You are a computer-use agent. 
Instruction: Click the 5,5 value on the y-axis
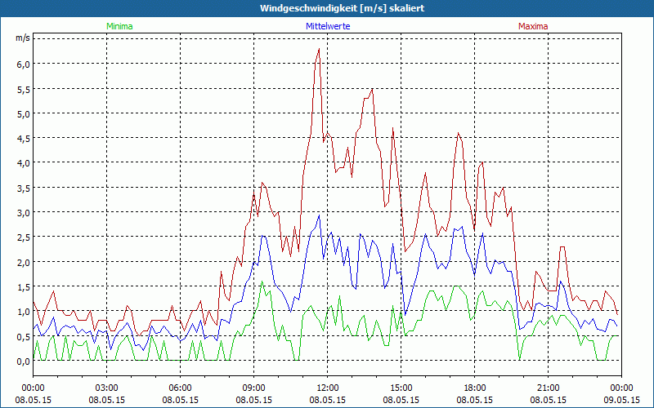[24, 89]
